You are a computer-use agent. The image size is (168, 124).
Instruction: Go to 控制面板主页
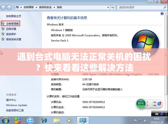pos(14,16)
